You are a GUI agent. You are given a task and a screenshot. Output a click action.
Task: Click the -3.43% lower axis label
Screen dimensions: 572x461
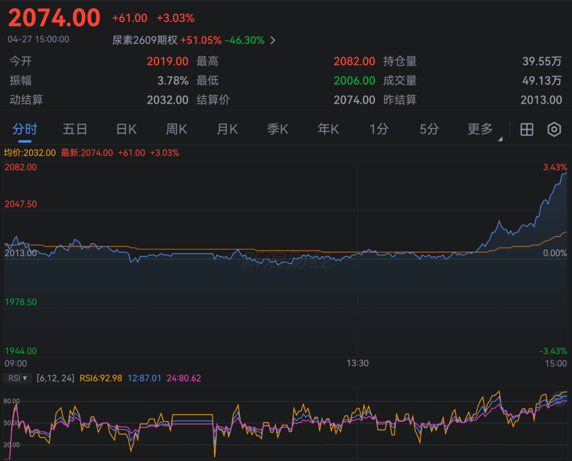tap(553, 351)
